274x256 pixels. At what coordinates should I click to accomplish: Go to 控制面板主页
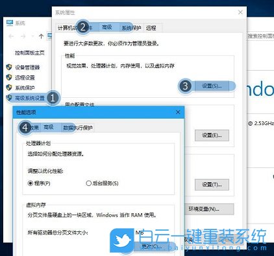tap(30, 52)
